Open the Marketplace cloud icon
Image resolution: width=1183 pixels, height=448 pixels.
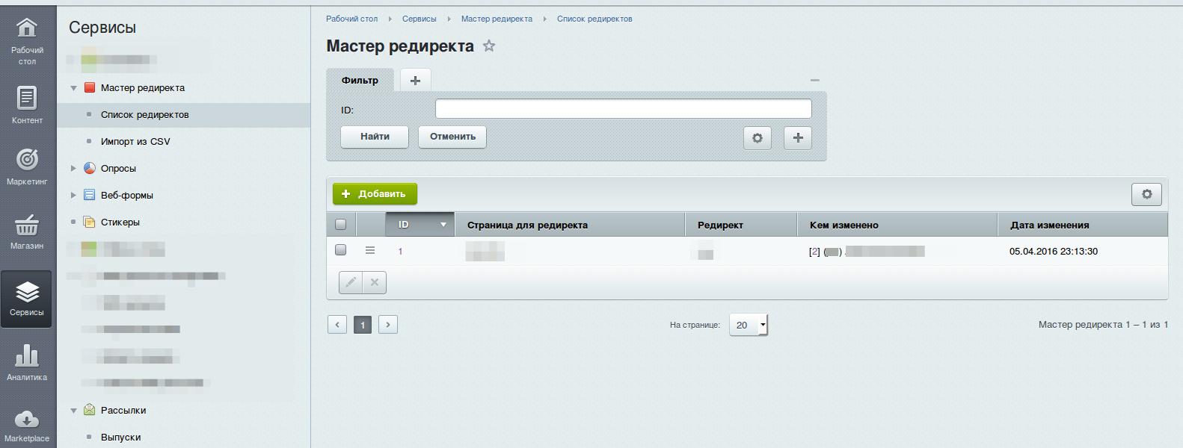click(27, 420)
